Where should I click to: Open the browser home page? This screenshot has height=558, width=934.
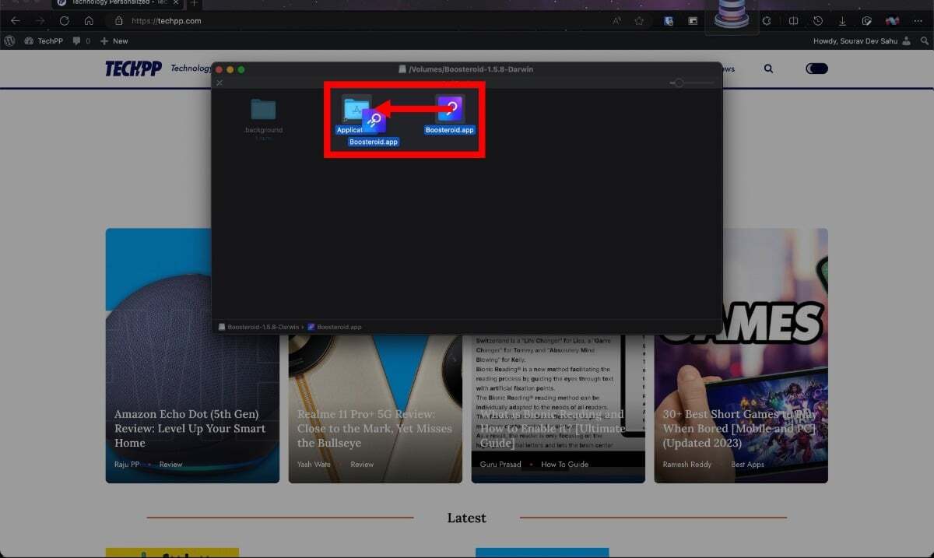[89, 21]
